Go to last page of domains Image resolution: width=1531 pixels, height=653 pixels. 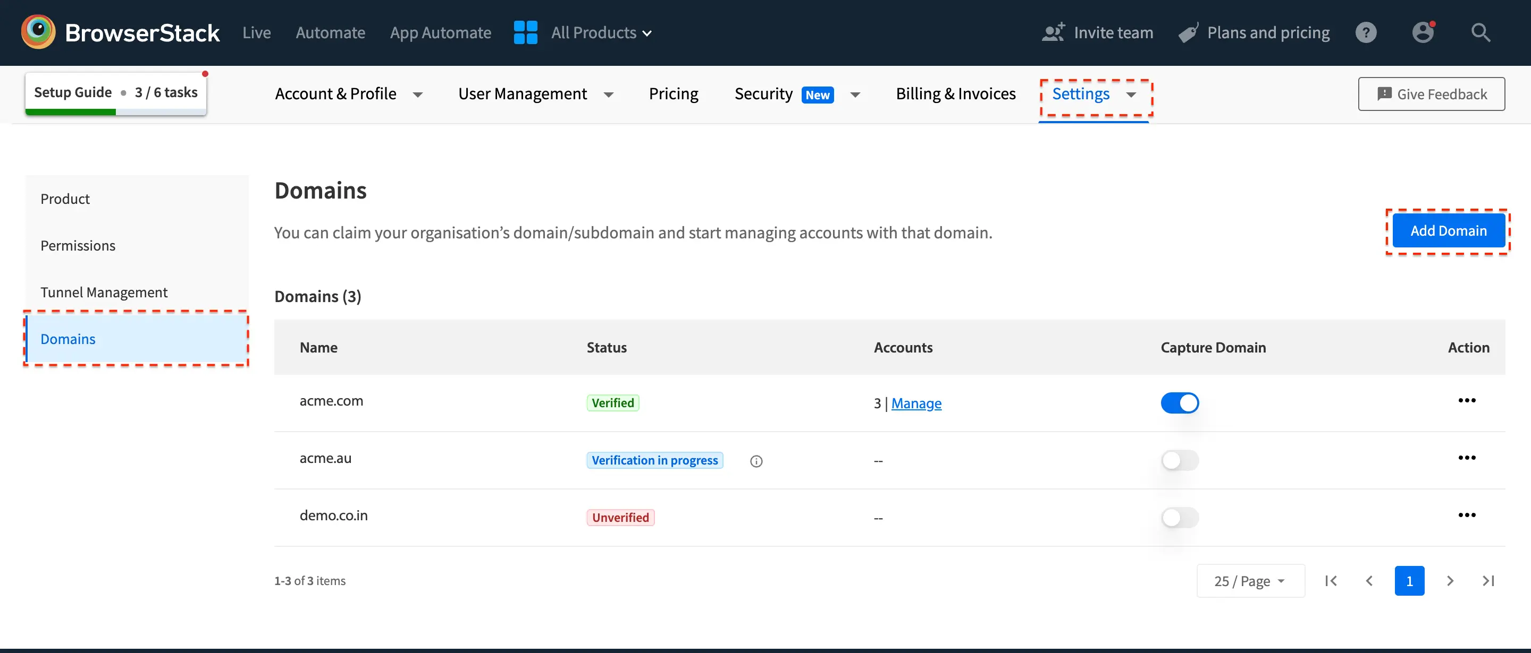pos(1488,581)
